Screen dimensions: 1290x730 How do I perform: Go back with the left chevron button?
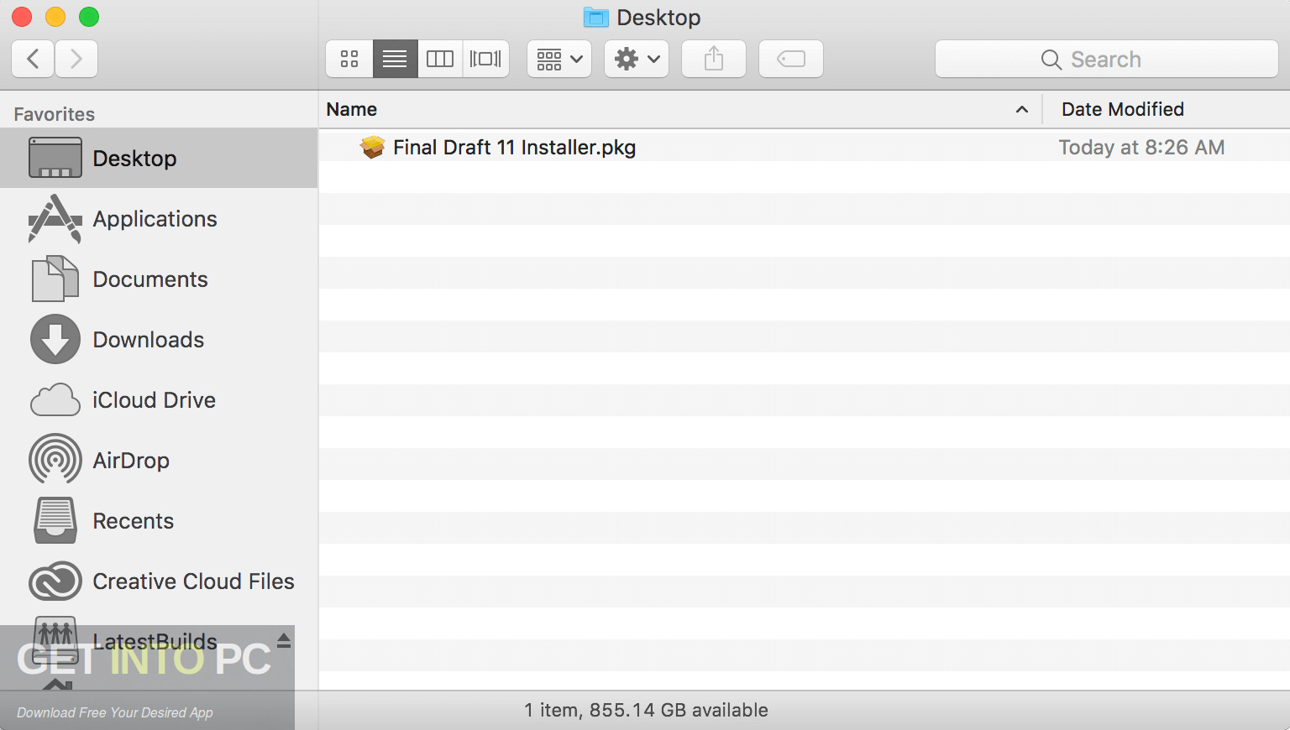(x=34, y=59)
